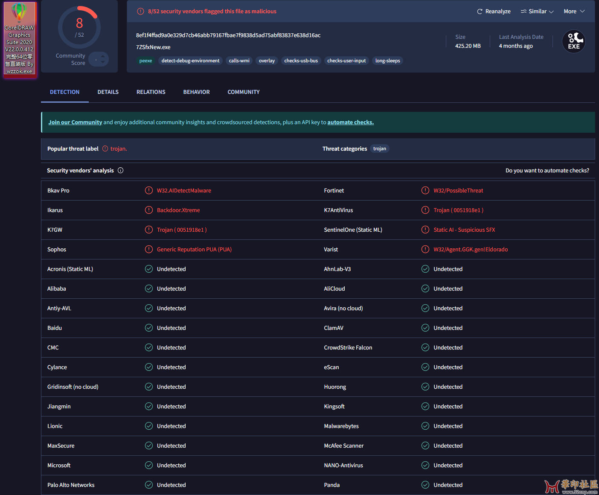Click the Kingsoft undetected check icon
The width and height of the screenshot is (599, 495).
[x=425, y=406]
